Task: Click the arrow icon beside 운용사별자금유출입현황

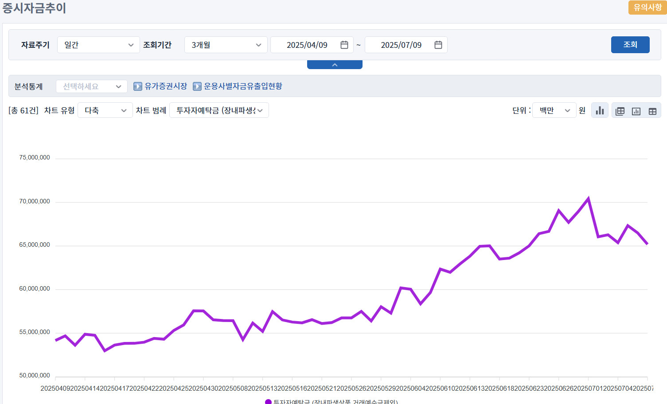Action: point(197,86)
